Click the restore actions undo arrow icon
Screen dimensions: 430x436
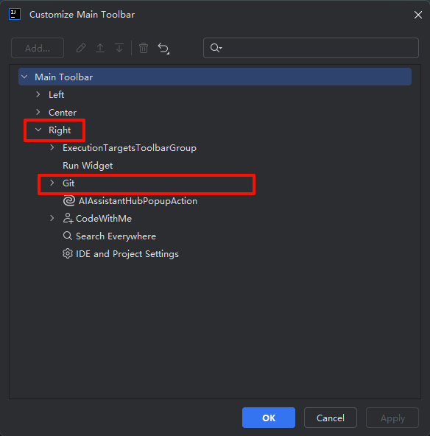click(163, 49)
